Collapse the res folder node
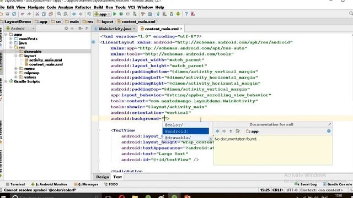Image resolution: width=353 pixels, height=198 pixels. click(11, 47)
